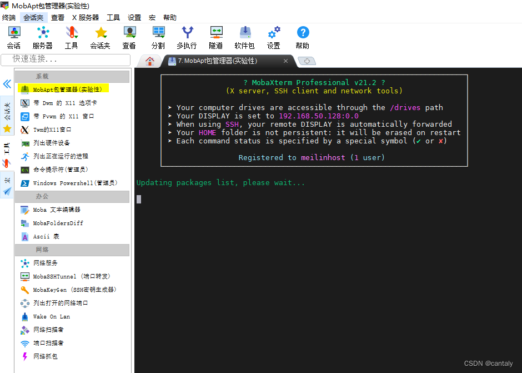Click the + button to add a tab

(x=308, y=61)
